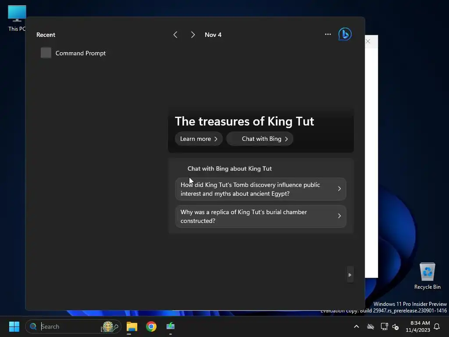The height and width of the screenshot is (337, 449).
Task: Launch Google Chrome from taskbar
Action: click(x=151, y=326)
